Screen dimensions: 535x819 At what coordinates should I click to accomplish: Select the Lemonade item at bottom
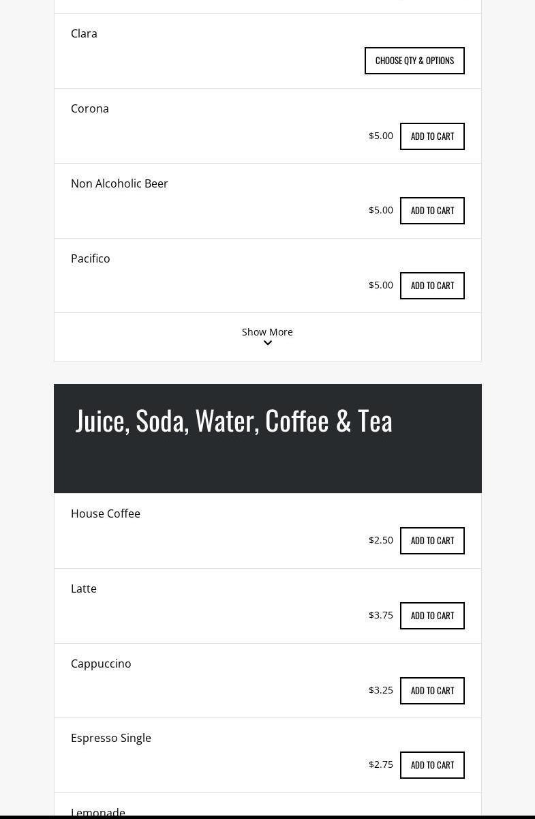pyautogui.click(x=98, y=812)
